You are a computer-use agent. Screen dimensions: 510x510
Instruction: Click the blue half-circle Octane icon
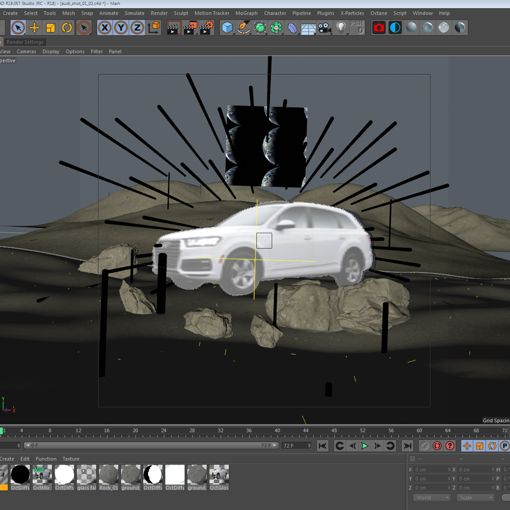click(395, 28)
